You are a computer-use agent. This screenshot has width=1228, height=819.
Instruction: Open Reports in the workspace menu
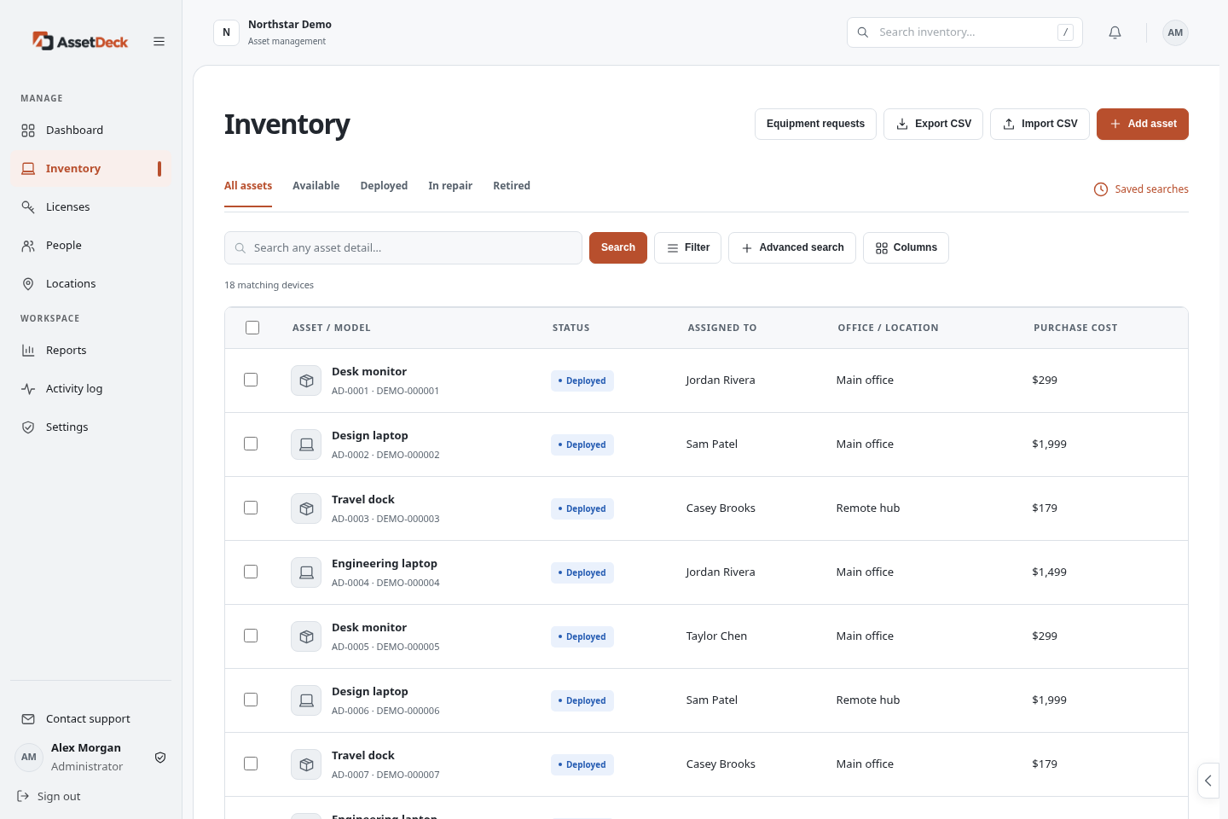click(90, 351)
